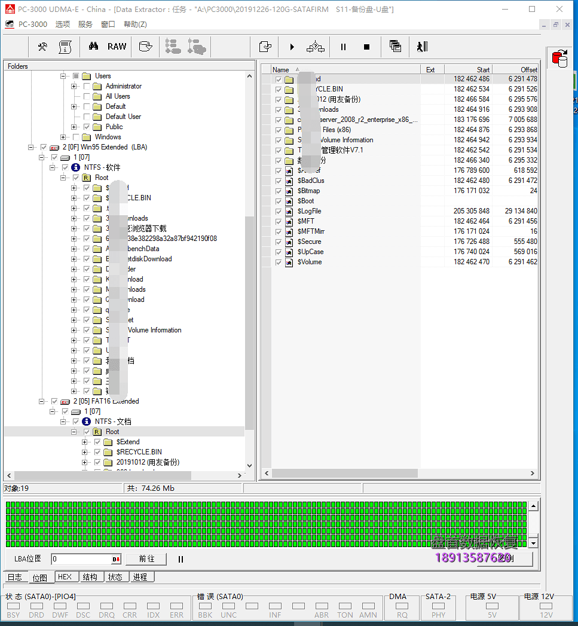Open the PC-3000 menu
The width and height of the screenshot is (578, 626).
point(32,25)
